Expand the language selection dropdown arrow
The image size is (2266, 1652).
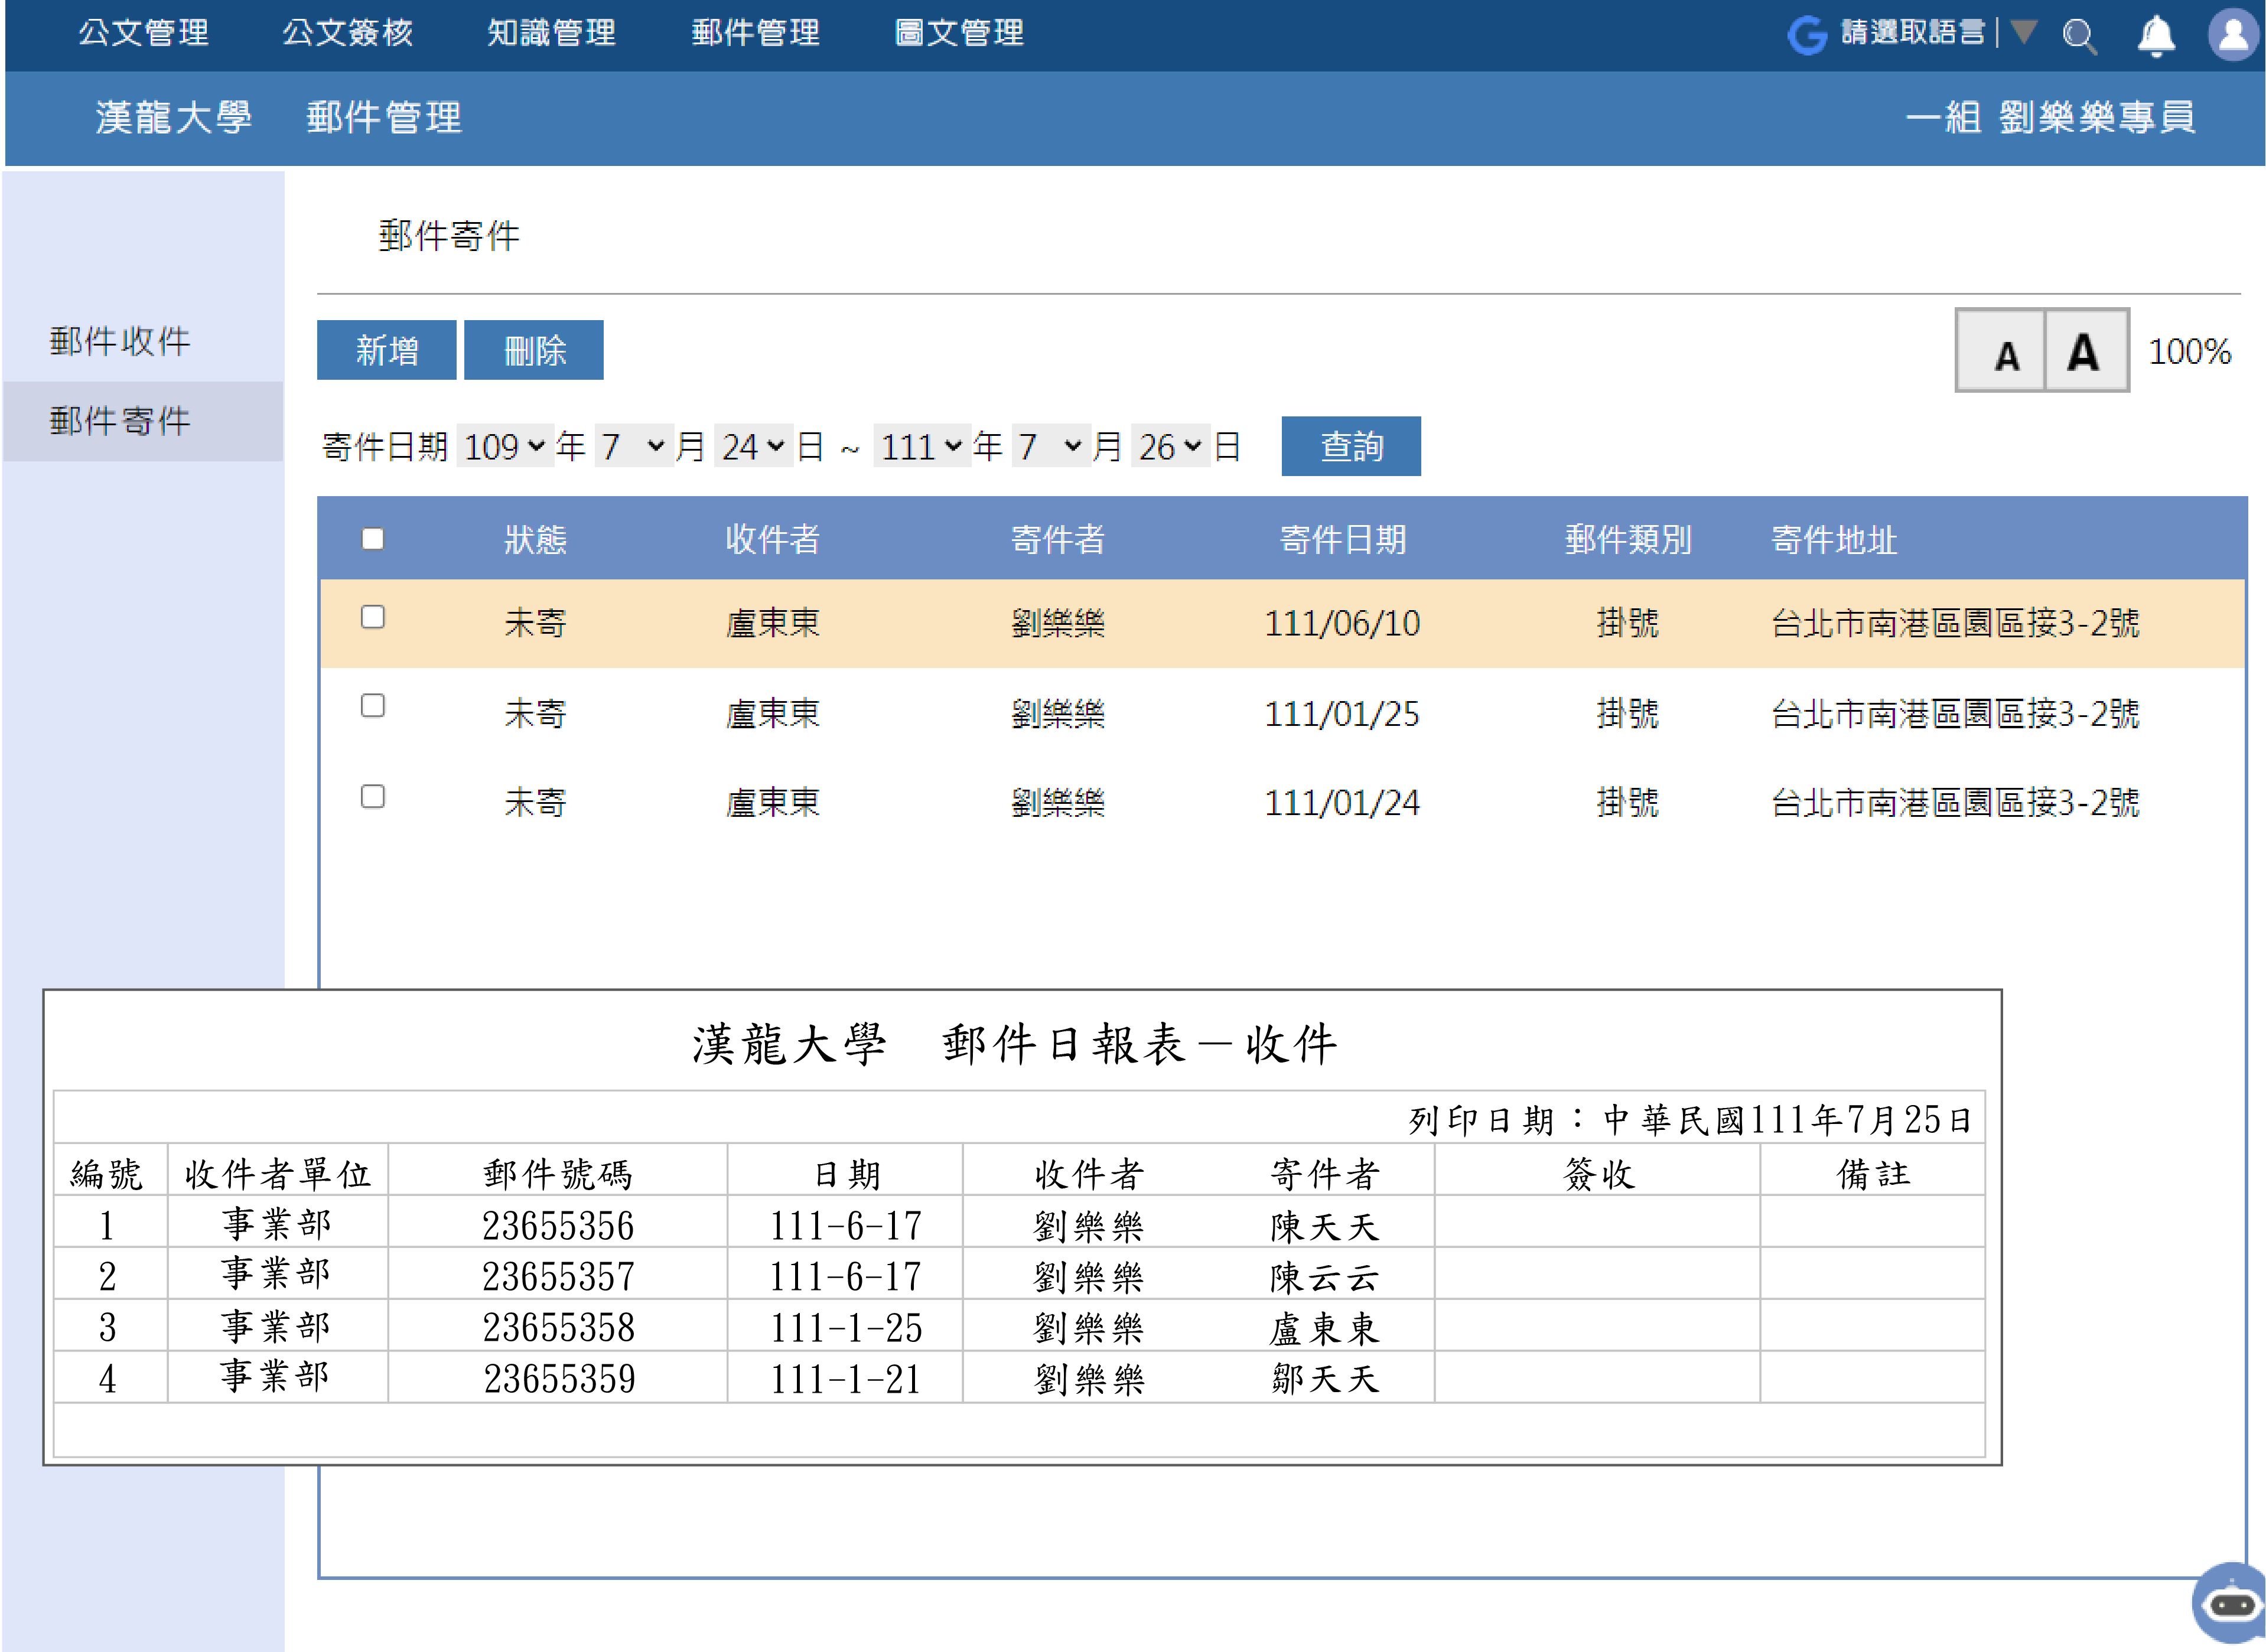[2023, 33]
